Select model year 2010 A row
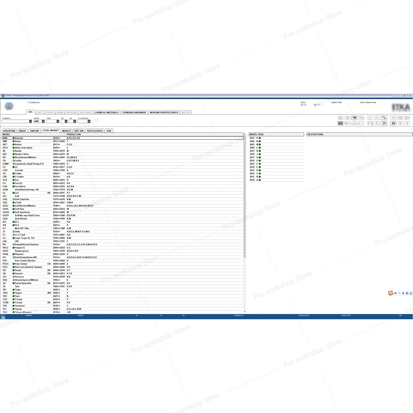 pyautogui.click(x=276, y=180)
